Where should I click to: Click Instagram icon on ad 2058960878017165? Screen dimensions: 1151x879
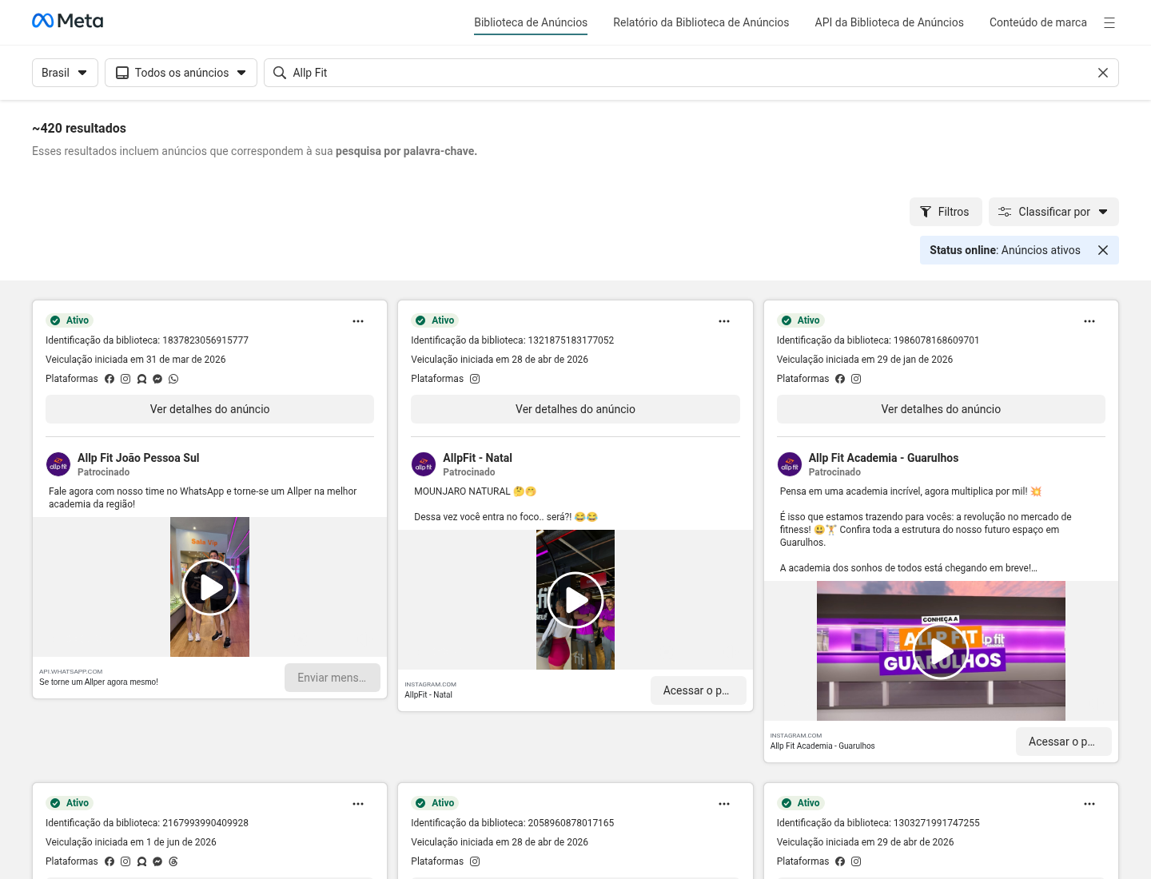pos(475,861)
